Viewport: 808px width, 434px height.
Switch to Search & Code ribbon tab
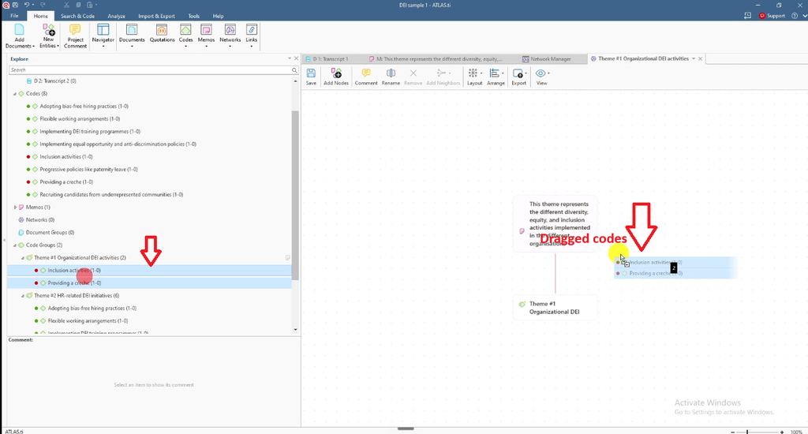pyautogui.click(x=77, y=16)
